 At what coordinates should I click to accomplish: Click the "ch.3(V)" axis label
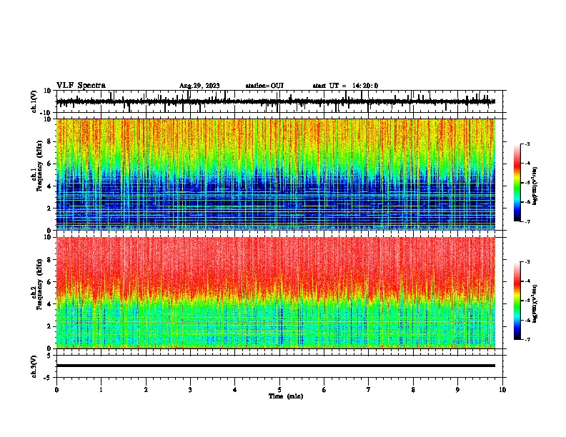34,367
